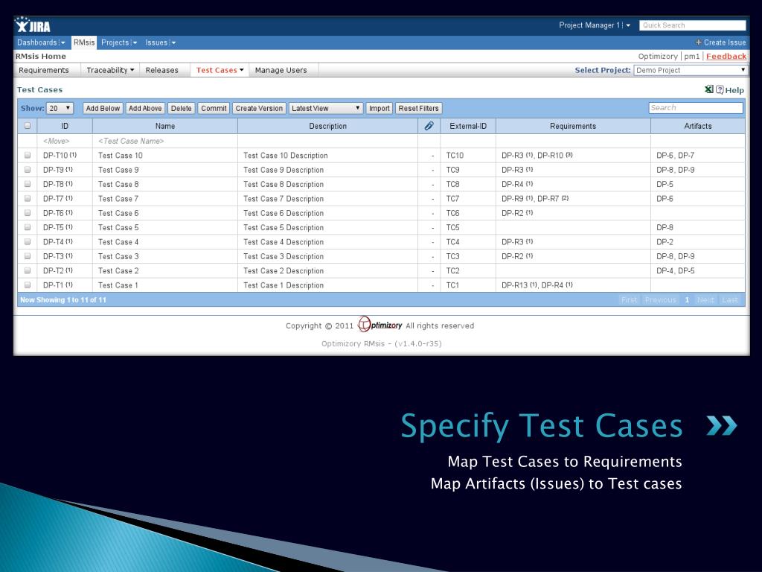Open the Help icon link
Viewport: 762px width, 572px height.
(720, 90)
